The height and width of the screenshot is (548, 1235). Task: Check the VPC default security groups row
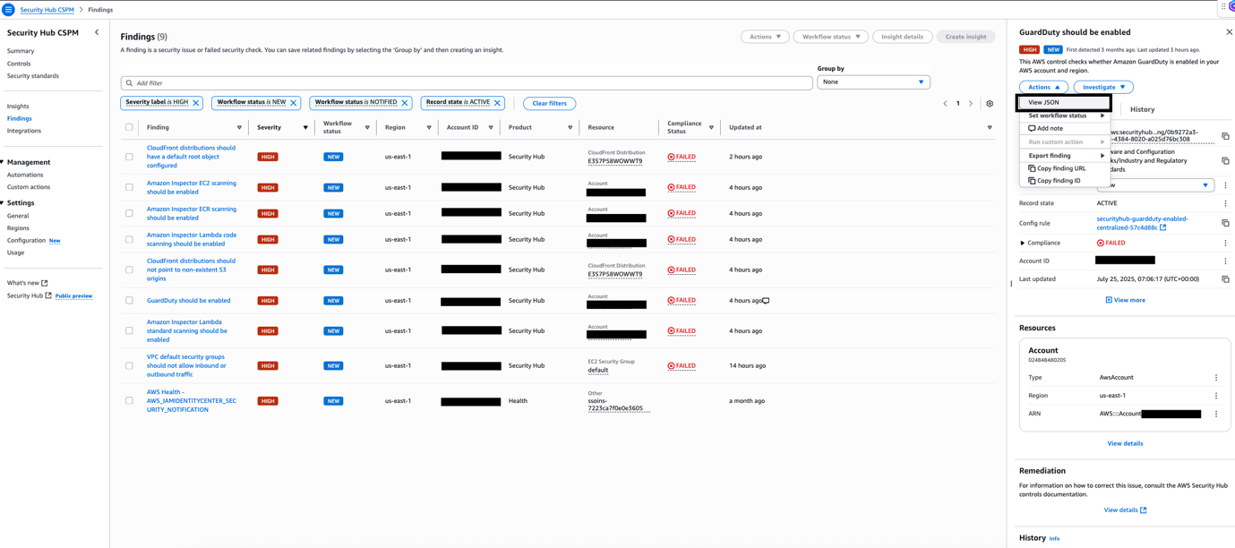tap(129, 365)
